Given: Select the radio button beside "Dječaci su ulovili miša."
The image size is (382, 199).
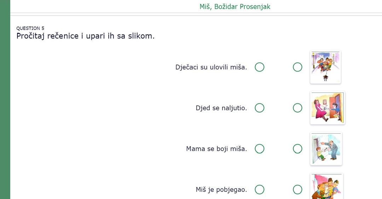Looking at the screenshot, I should tap(260, 67).
